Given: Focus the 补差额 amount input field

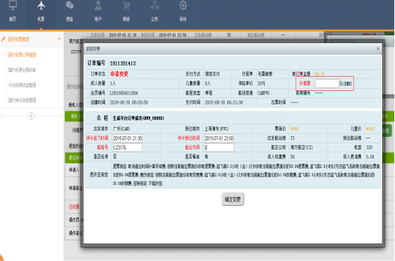Looking at the screenshot, I should (327, 83).
